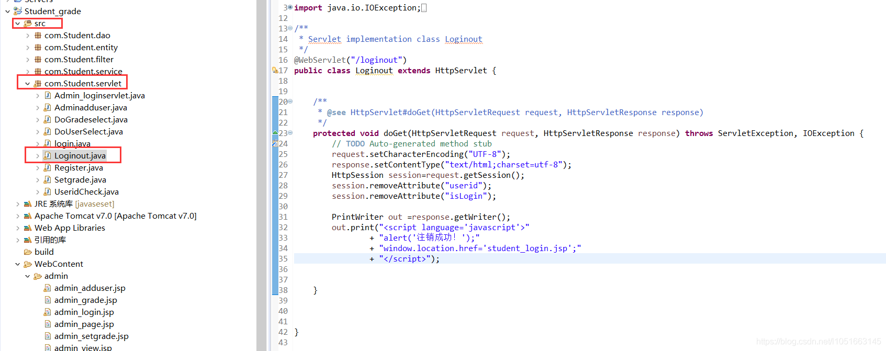Click the HttpServlet superclass name in code
The height and width of the screenshot is (351, 886).
pyautogui.click(x=461, y=71)
